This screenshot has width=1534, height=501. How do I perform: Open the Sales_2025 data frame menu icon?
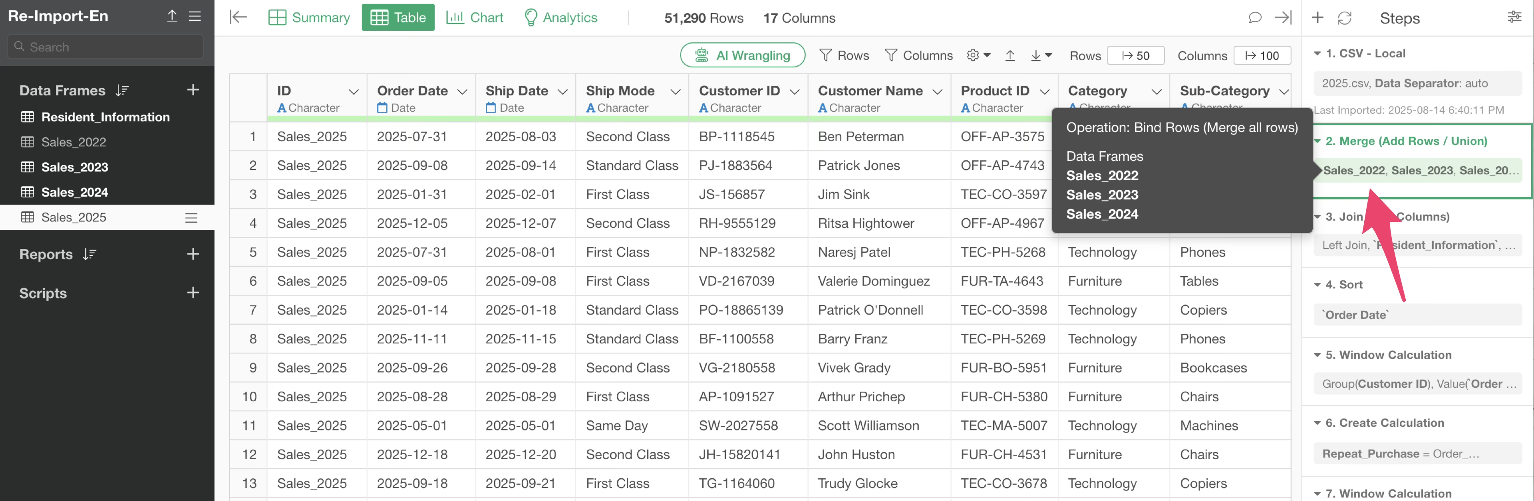191,217
